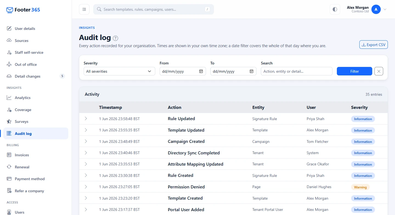Image resolution: width=395 pixels, height=215 pixels.
Task: Focus the global search templates box
Action: (x=154, y=9)
